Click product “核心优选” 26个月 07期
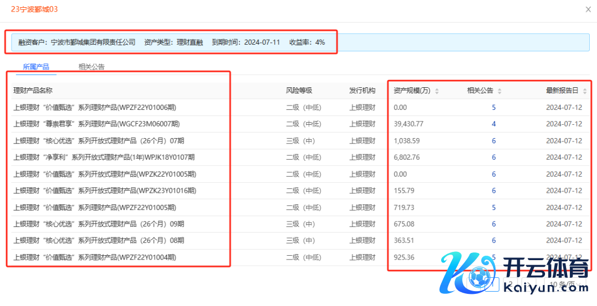 click(98, 141)
